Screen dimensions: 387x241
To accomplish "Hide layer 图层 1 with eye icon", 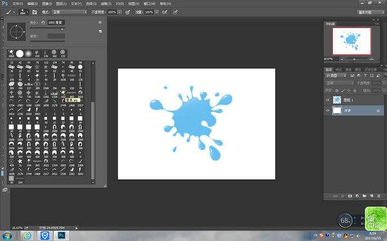I will (x=328, y=100).
